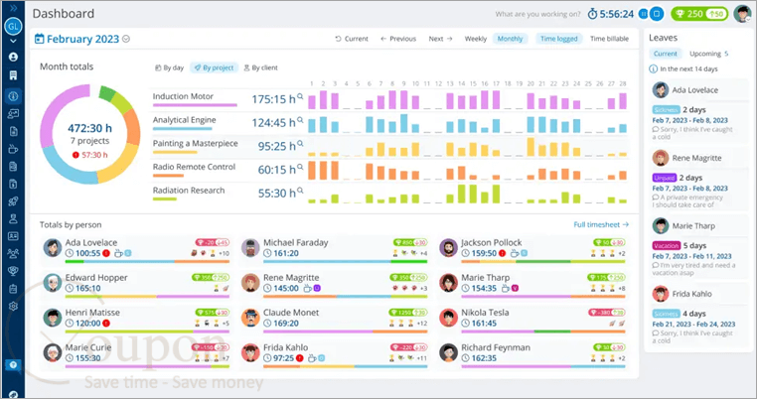Open Ada Lovelace's avatar in Leaves panel
Viewport: 757px width, 399px height.
click(661, 89)
